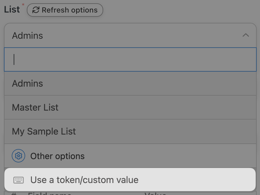Click the gear icon beside Other options

18,156
